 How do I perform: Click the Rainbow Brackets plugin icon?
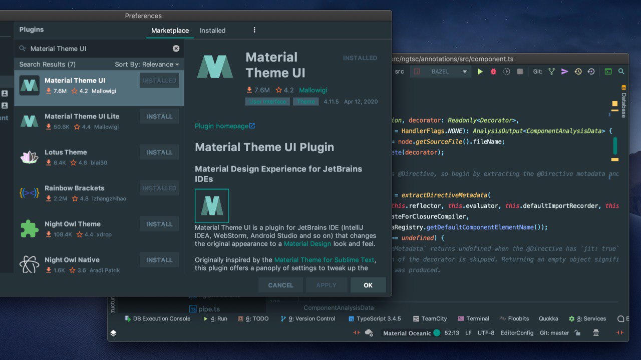29,193
